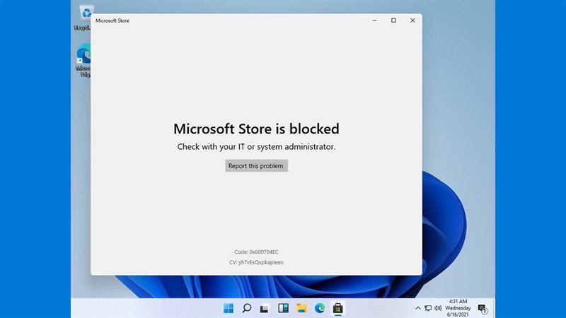This screenshot has height=318, width=566.
Task: Maximize the Microsoft Store window
Action: point(393,20)
